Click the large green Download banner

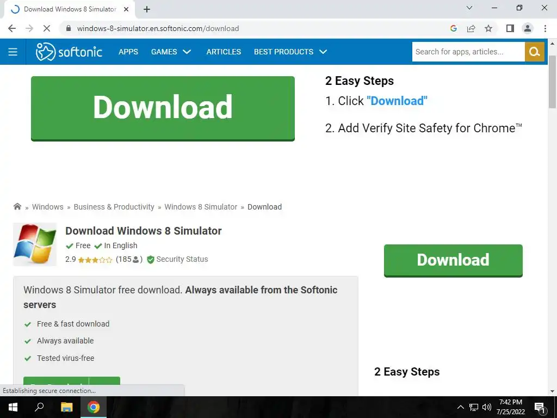(163, 108)
